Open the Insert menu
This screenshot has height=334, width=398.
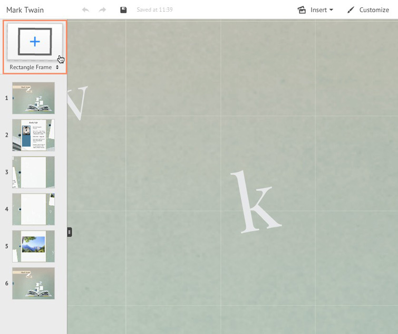(316, 10)
